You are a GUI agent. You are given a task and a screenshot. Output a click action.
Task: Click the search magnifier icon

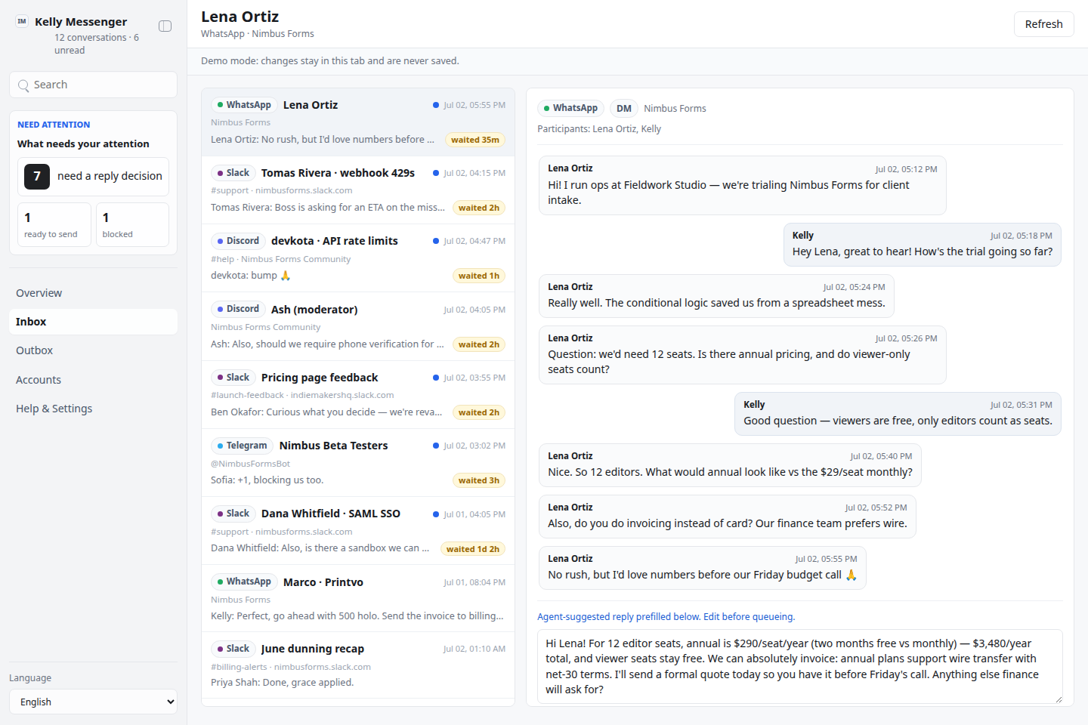tap(24, 85)
